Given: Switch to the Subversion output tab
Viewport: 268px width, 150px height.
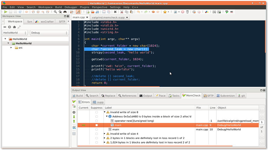Looking at the screenshot, I should 226,96.
